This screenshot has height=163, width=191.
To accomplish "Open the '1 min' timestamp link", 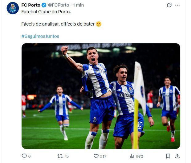I will [x=78, y=5].
